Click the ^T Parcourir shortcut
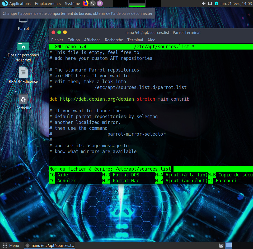This screenshot has height=249, width=253. click(224, 181)
